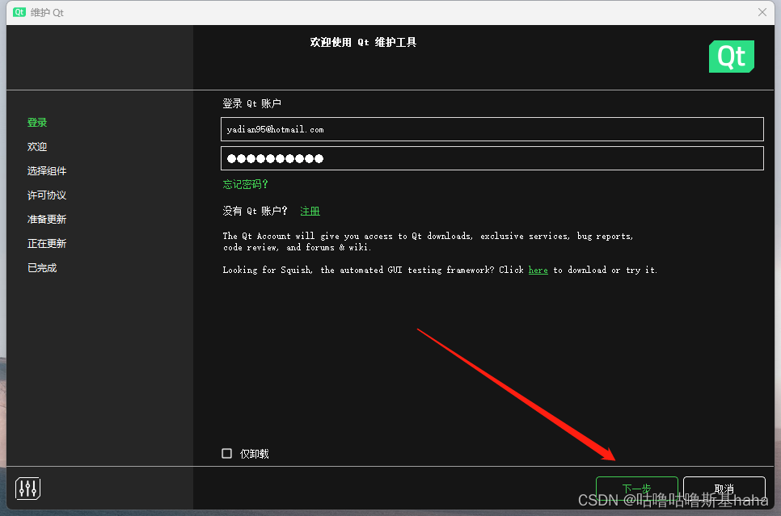Open the Squish download 'here' link

tap(538, 270)
